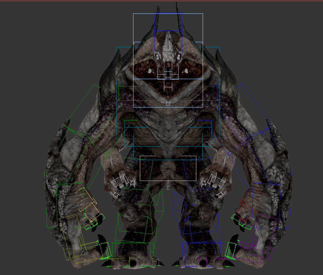The height and width of the screenshot is (275, 323).
Task: Select the left upper eye helper marker
Action: pyautogui.click(x=157, y=56)
